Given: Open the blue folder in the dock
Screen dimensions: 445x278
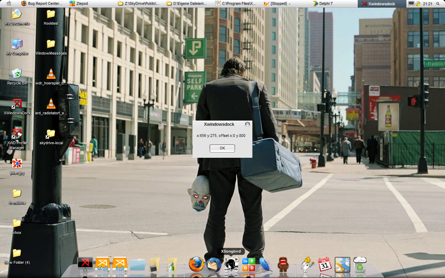Looking at the screenshot, I should tap(138, 265).
